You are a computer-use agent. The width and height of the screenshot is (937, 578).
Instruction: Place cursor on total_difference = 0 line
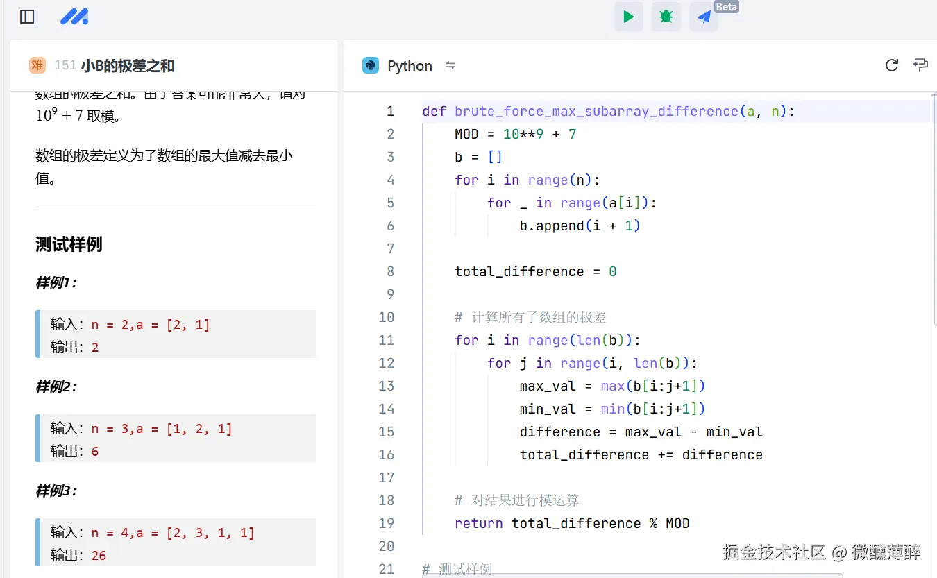pos(535,271)
